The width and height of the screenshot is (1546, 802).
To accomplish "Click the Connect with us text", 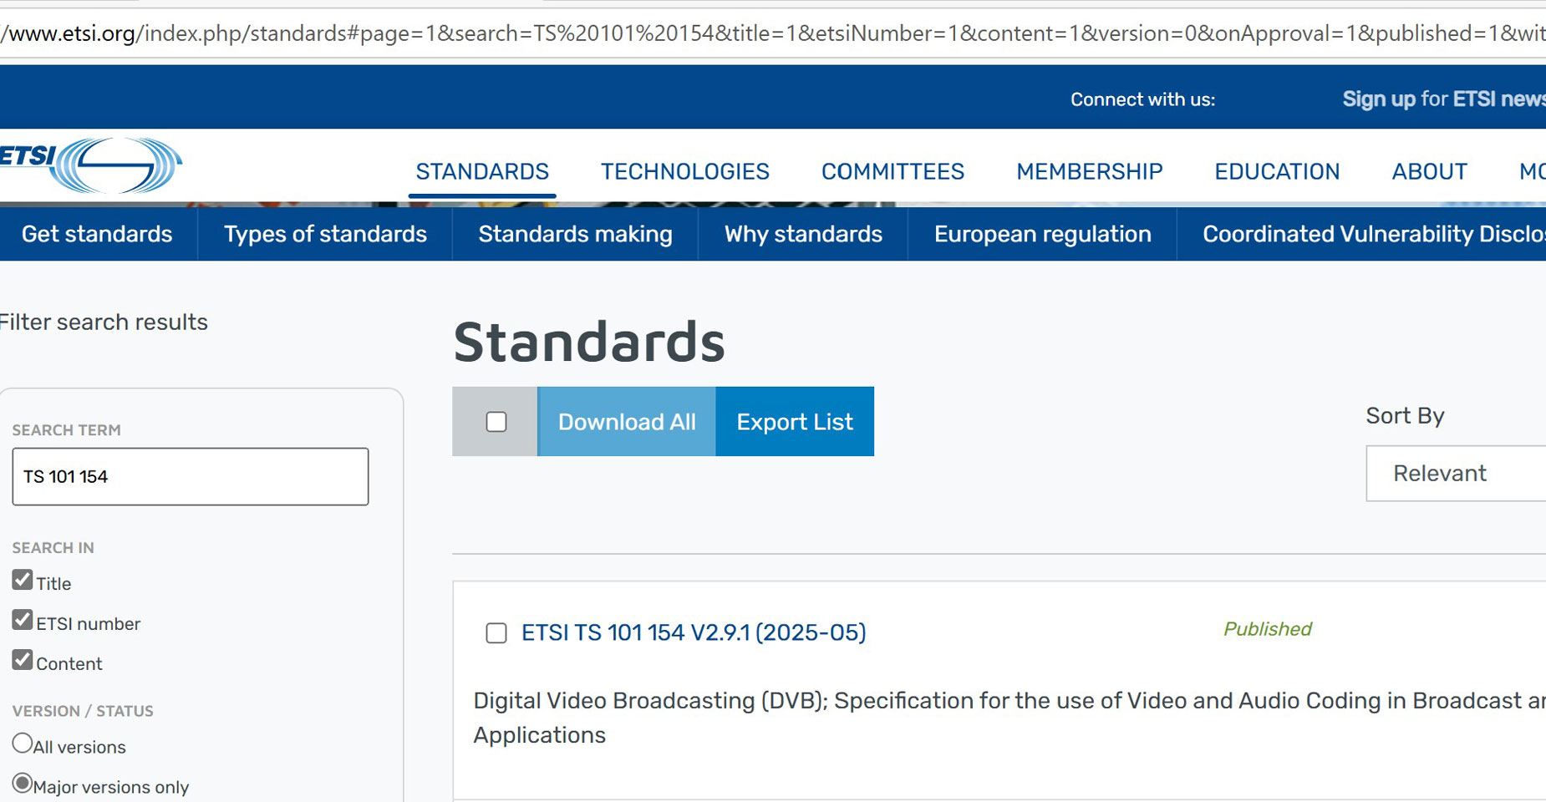I will coord(1142,99).
